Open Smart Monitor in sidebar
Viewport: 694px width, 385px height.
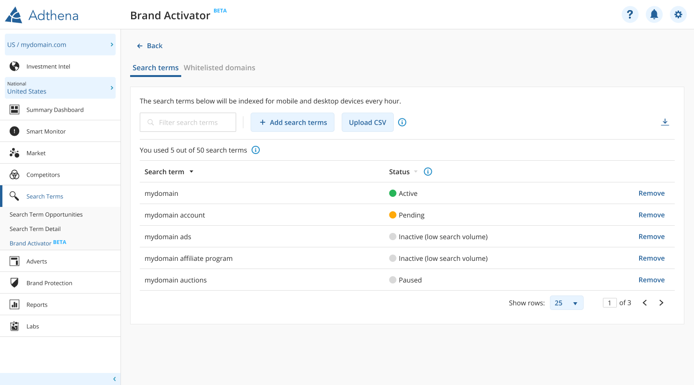pyautogui.click(x=46, y=131)
